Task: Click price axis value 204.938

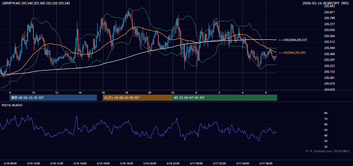Action: click(329, 90)
